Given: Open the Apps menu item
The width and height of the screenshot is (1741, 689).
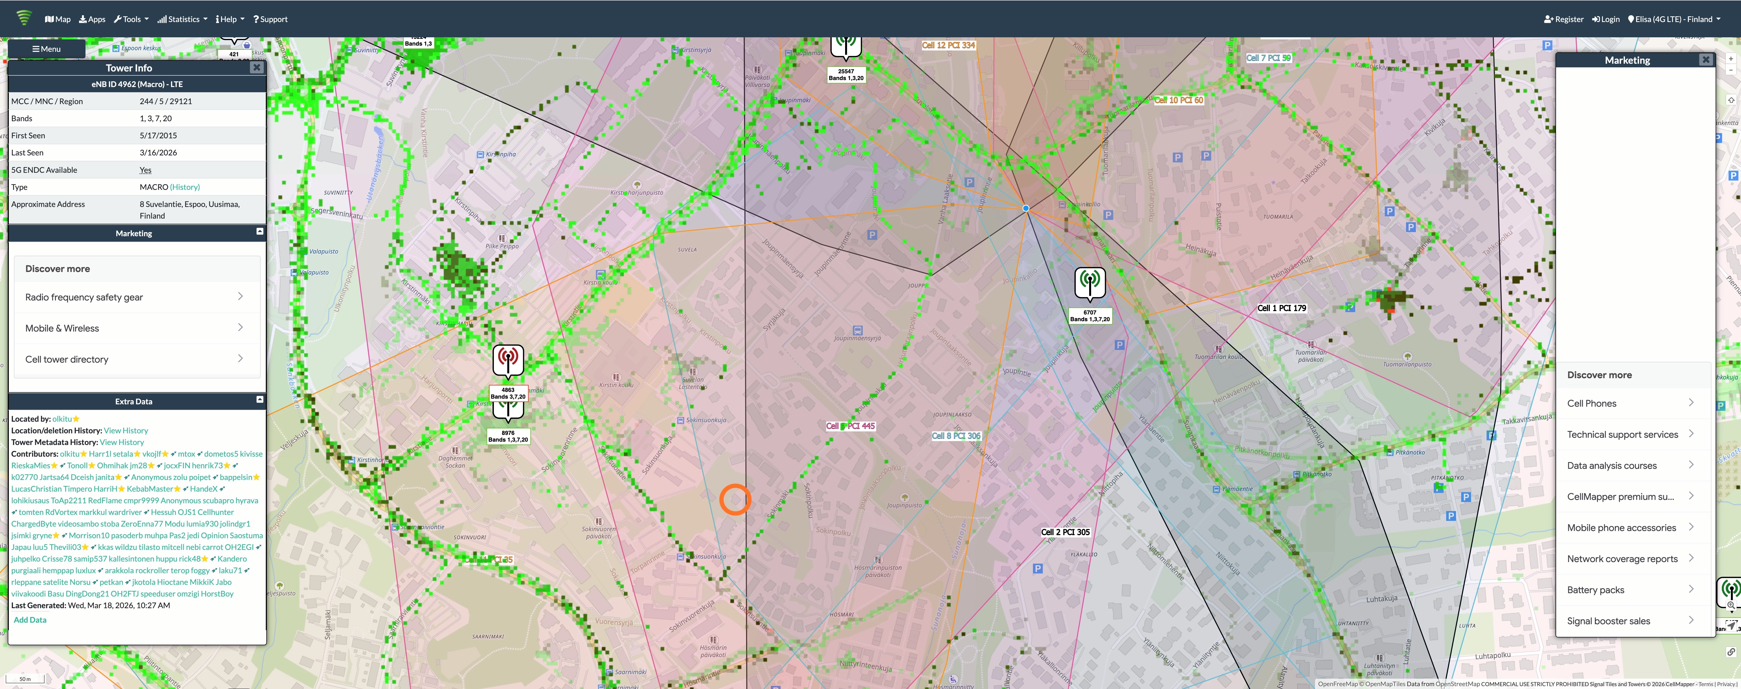Looking at the screenshot, I should [92, 19].
